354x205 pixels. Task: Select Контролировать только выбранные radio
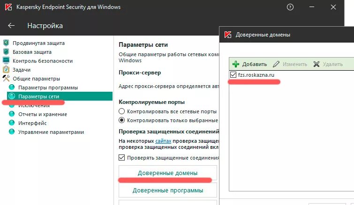pyautogui.click(x=122, y=120)
